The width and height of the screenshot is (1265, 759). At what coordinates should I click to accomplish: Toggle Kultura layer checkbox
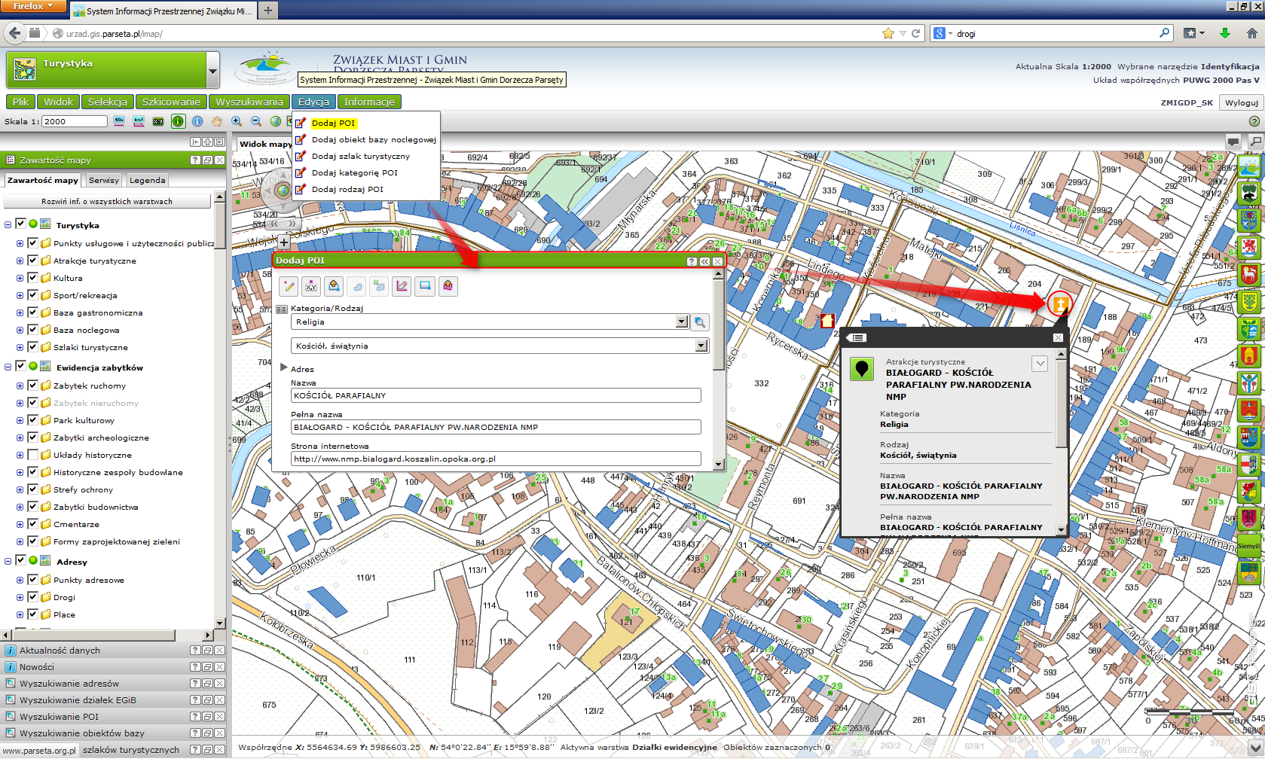tap(32, 278)
